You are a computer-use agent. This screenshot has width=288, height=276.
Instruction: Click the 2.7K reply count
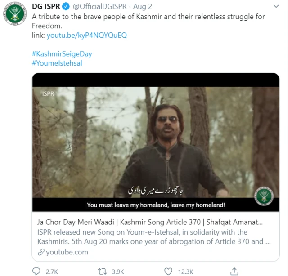click(x=51, y=271)
